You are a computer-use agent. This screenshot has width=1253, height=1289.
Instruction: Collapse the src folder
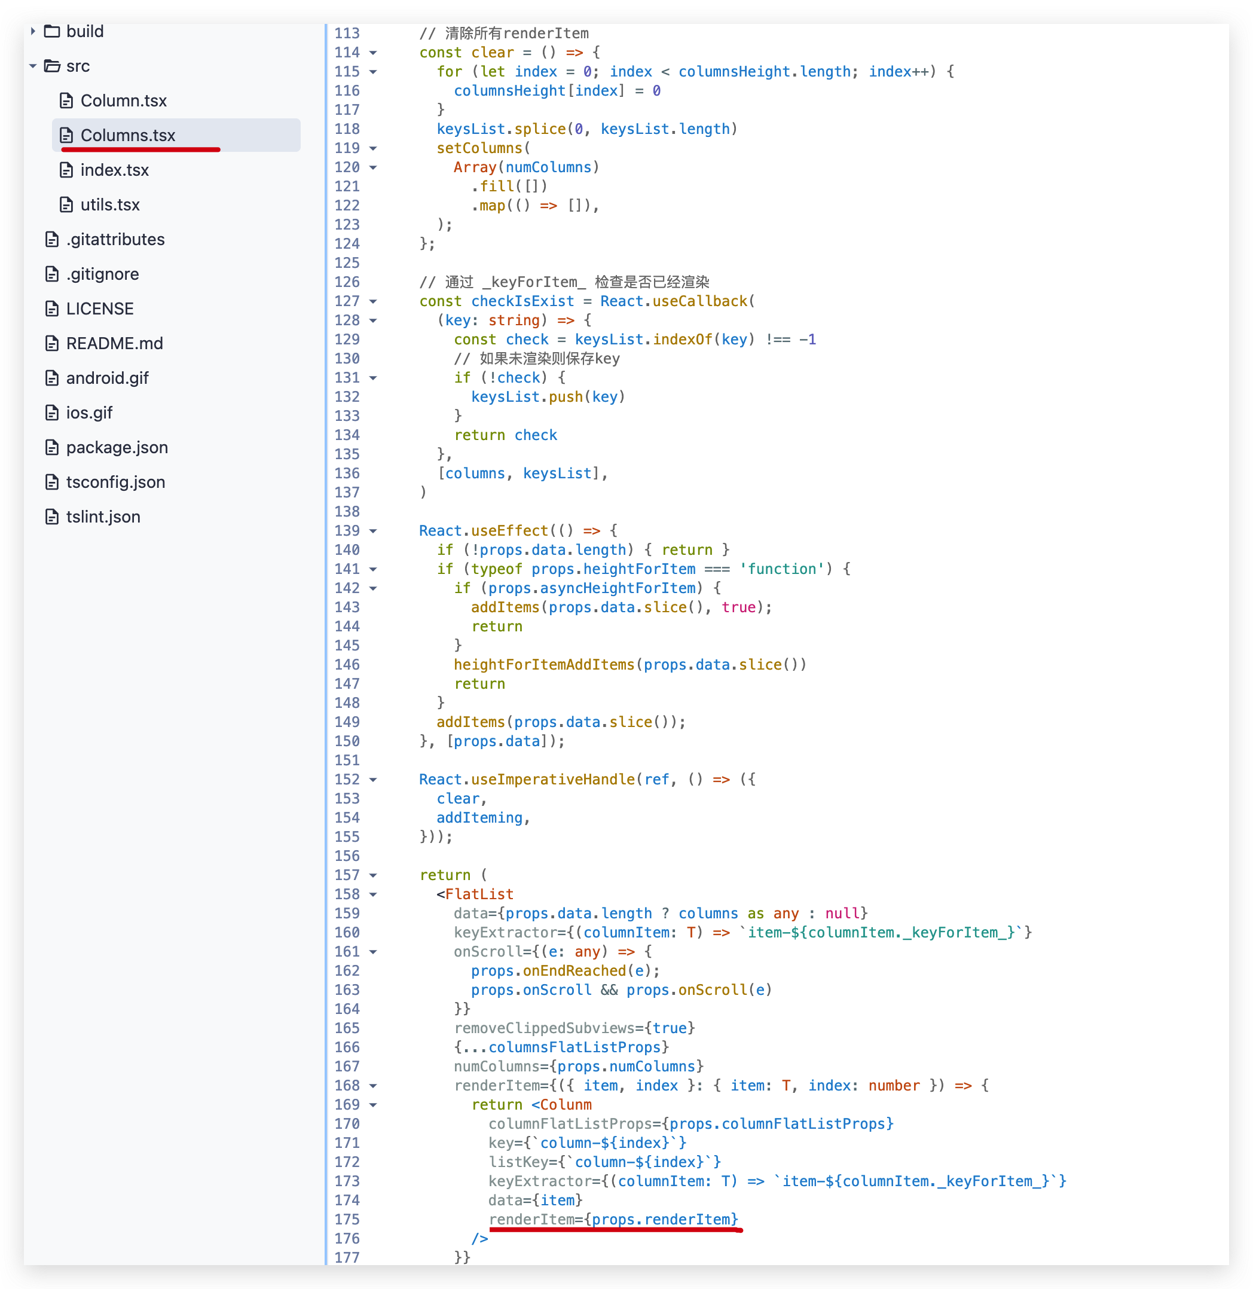coord(32,65)
